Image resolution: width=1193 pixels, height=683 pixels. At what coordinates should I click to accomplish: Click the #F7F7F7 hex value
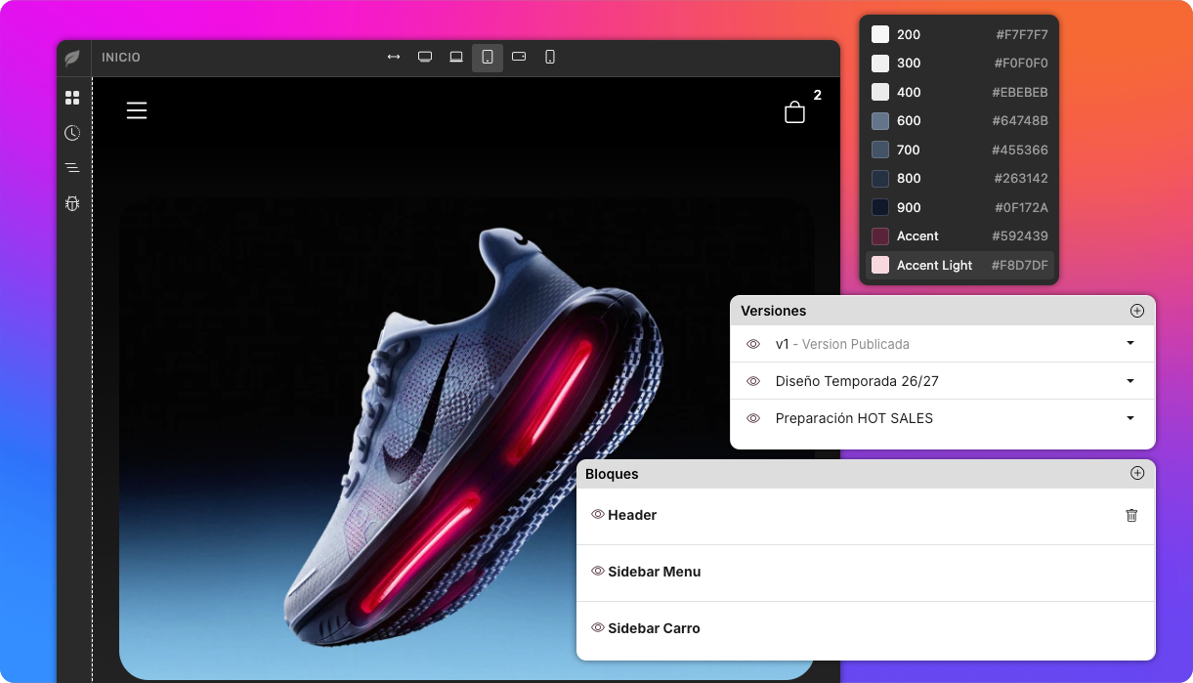point(1022,34)
